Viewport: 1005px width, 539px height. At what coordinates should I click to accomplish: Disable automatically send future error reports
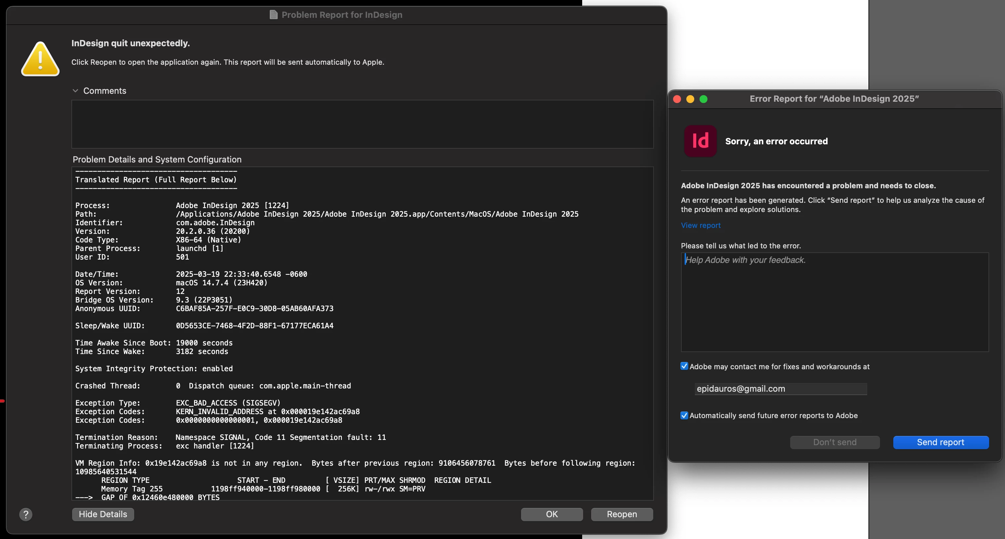click(x=684, y=415)
